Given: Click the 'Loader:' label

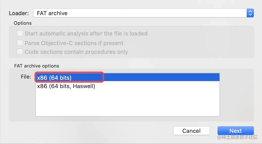Looking at the screenshot, I should pos(19,13).
